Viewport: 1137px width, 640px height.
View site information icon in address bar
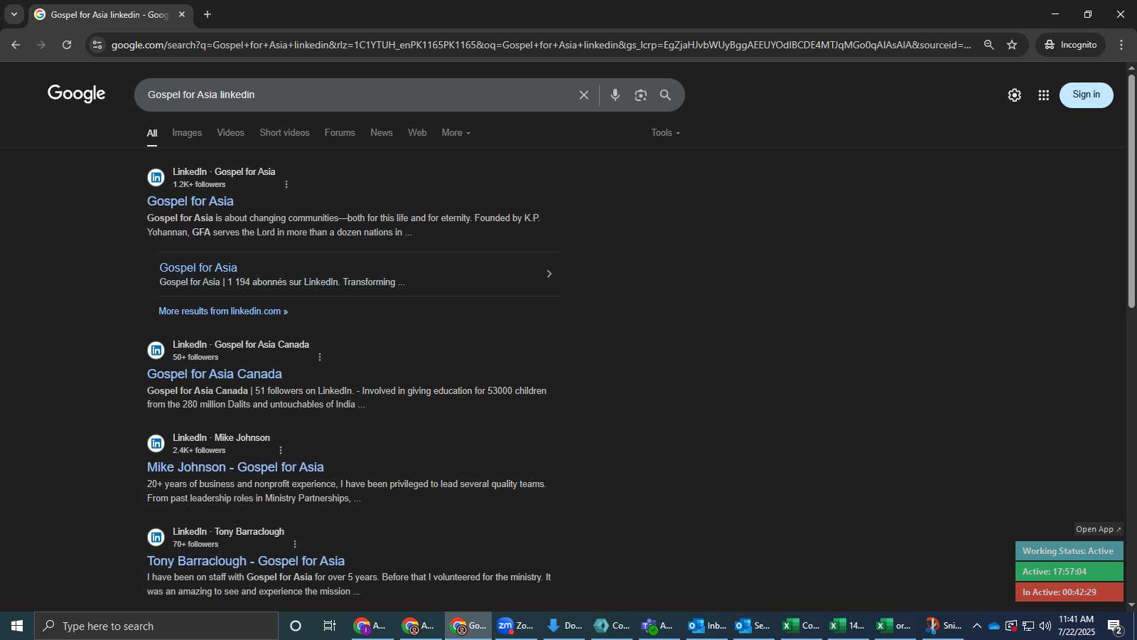tap(97, 45)
